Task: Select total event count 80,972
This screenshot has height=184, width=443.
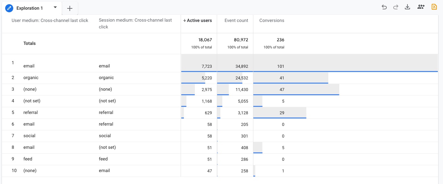Action: pos(241,40)
